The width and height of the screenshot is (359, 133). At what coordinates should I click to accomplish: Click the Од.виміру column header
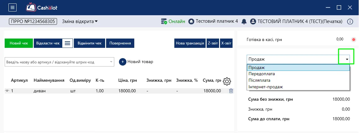[x=80, y=80]
